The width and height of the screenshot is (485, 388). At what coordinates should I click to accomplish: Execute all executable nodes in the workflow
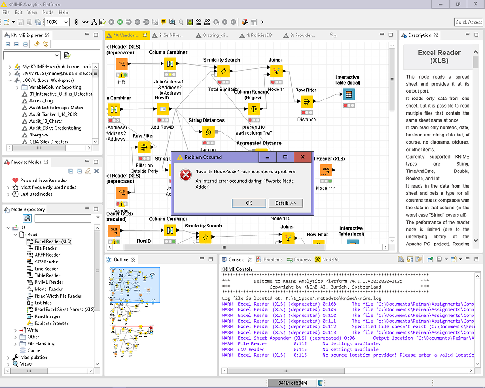pos(120,22)
